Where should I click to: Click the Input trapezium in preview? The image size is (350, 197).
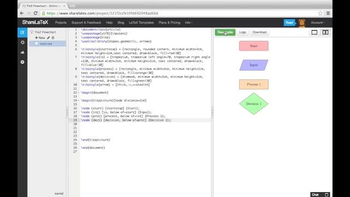point(254,65)
